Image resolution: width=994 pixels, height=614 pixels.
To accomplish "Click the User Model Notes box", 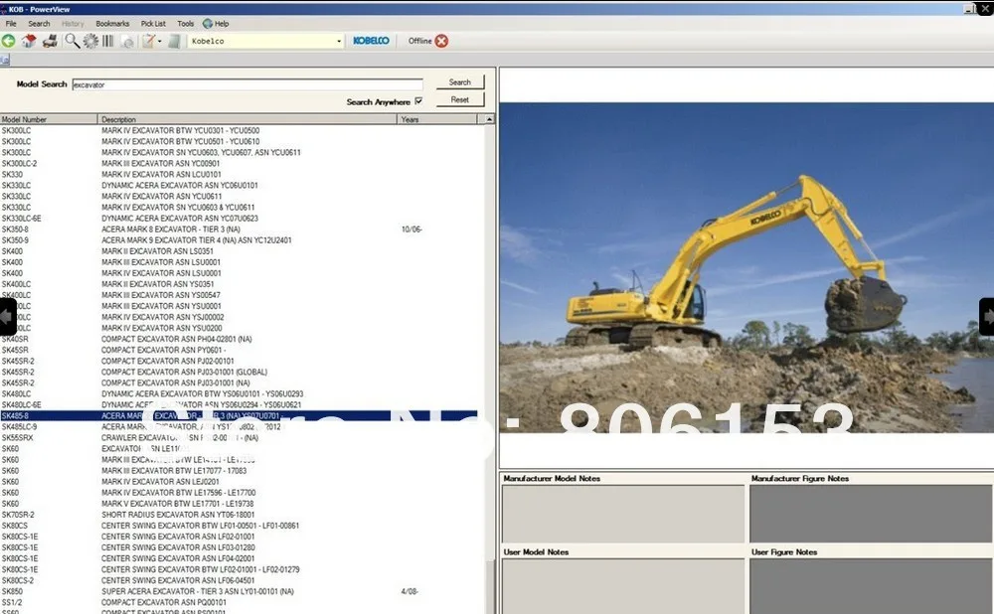I will tap(623, 586).
